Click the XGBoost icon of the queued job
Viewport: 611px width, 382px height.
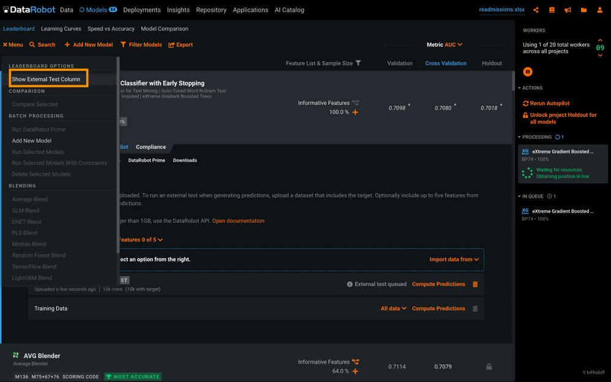(x=525, y=211)
